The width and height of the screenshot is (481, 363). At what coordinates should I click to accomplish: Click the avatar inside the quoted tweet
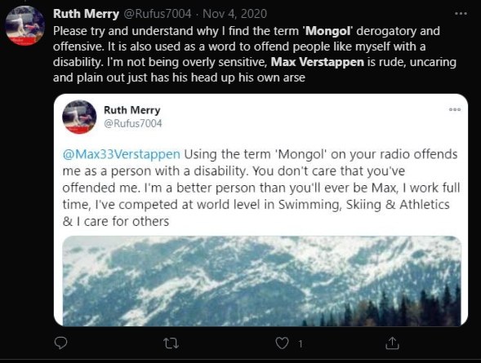coord(79,117)
